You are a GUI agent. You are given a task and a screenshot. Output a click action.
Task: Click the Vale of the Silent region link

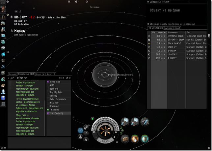tap(57, 17)
